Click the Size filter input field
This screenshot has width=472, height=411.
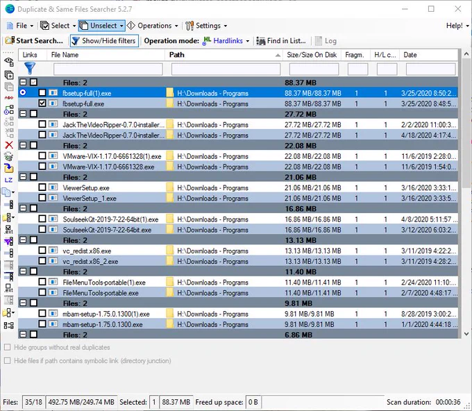[x=314, y=69]
